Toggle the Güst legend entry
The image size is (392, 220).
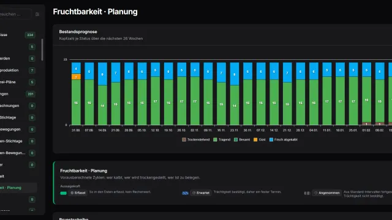pos(260,140)
